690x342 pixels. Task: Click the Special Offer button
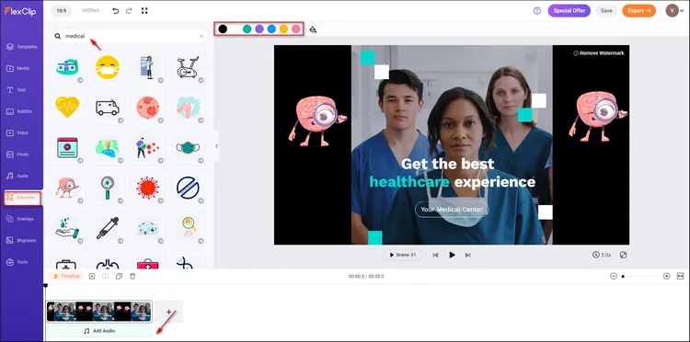pos(569,11)
